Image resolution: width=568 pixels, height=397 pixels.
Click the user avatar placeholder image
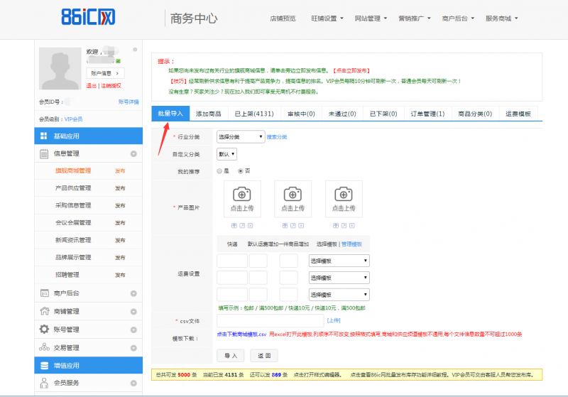click(x=60, y=68)
